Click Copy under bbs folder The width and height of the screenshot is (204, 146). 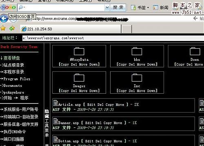click(x=122, y=64)
